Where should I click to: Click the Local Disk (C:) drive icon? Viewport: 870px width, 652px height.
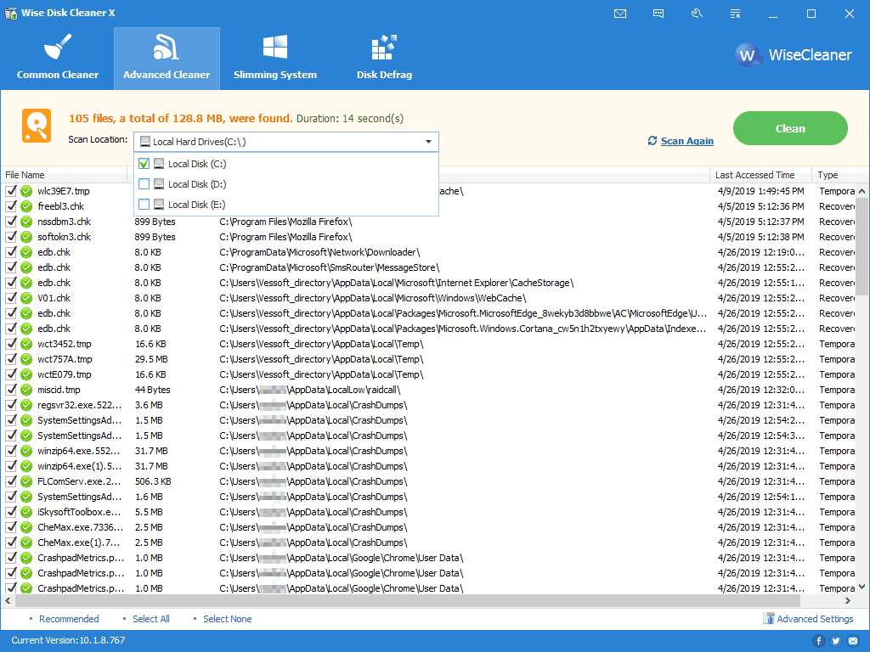tap(159, 164)
